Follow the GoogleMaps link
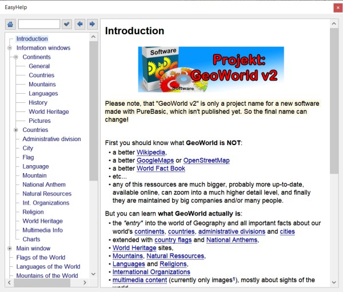Screen dimensions: 343x292 (155, 161)
